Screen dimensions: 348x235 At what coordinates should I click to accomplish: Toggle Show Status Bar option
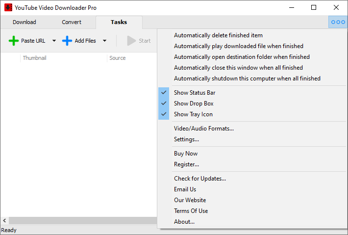(252, 93)
